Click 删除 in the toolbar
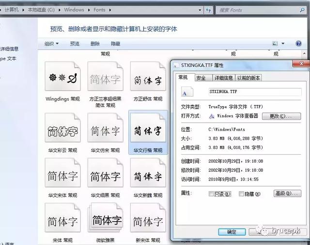The height and width of the screenshot is (245, 310). coord(95,44)
